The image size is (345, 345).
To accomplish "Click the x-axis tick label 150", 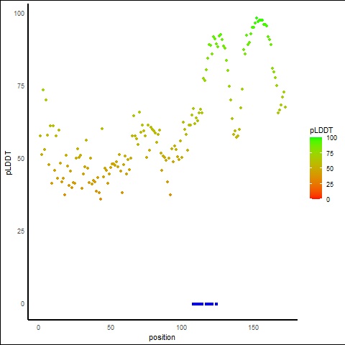I will (x=253, y=328).
